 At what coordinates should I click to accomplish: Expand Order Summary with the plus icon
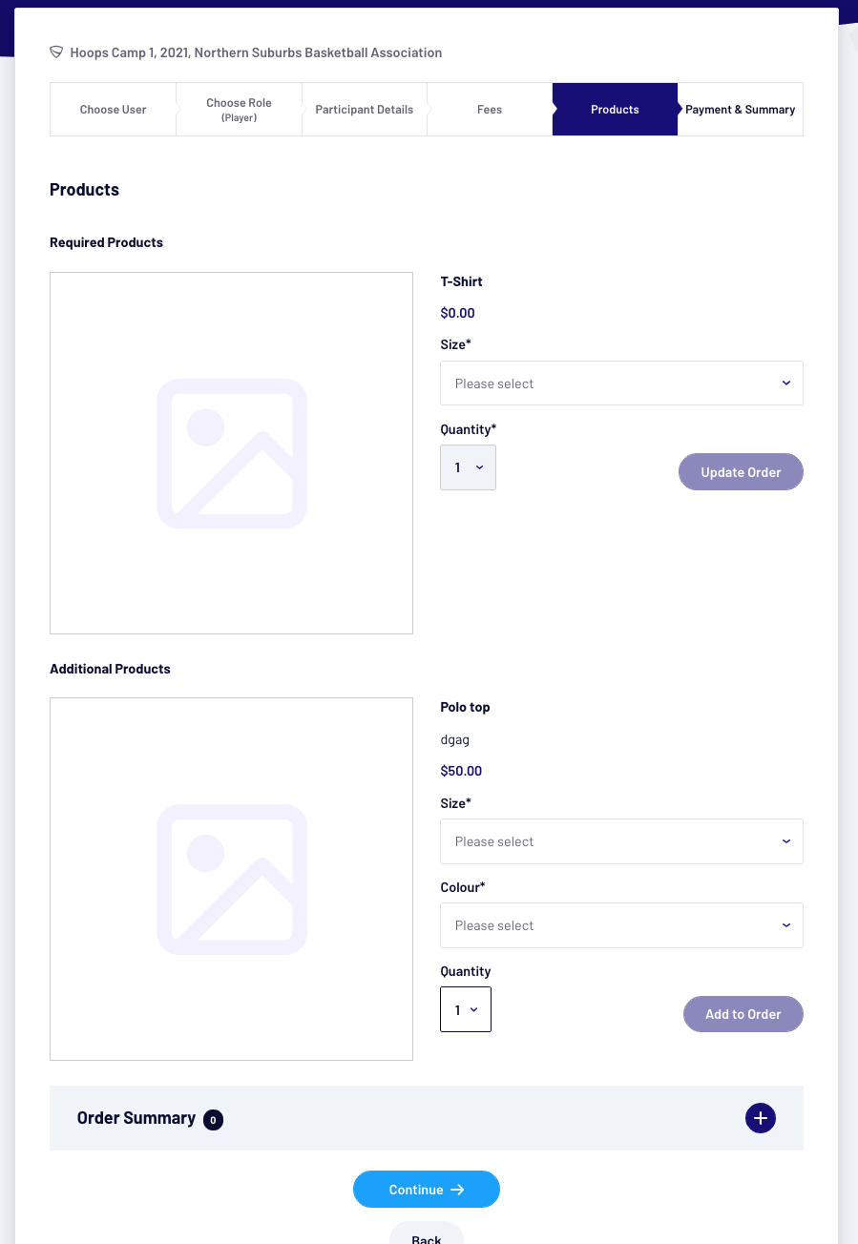click(760, 1118)
